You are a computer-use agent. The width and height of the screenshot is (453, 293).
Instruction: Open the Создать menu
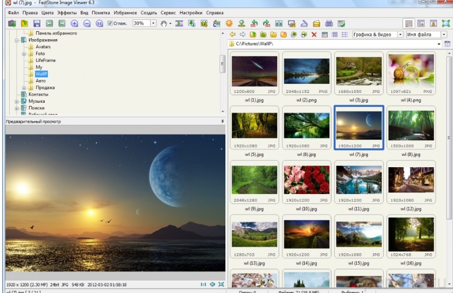[149, 13]
